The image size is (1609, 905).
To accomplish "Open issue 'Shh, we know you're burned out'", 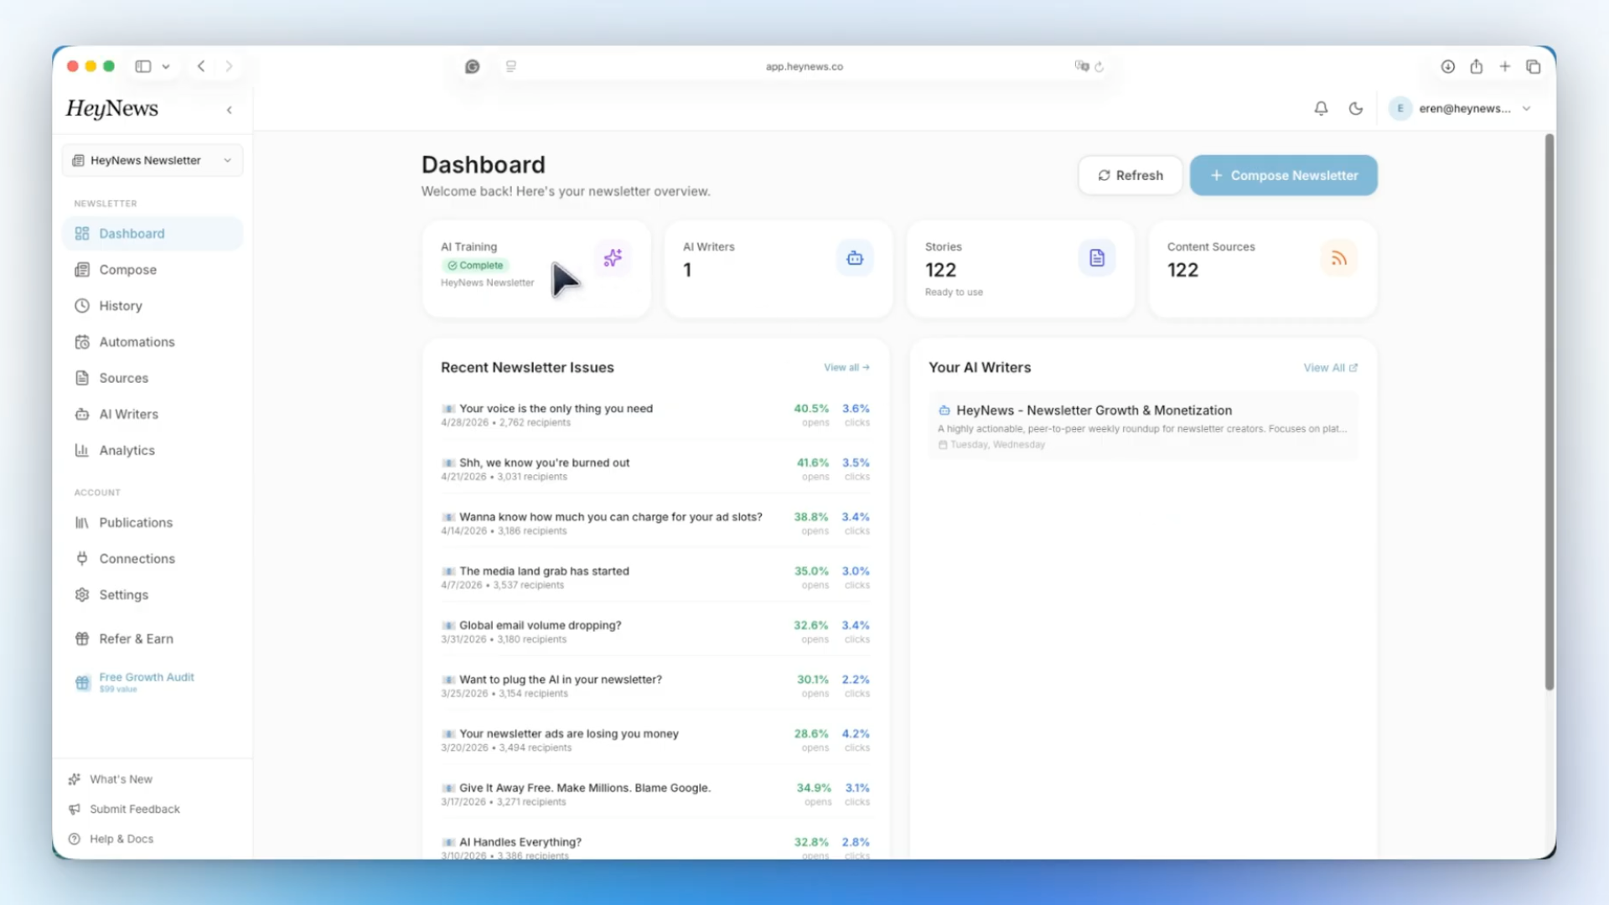I will coord(655,468).
